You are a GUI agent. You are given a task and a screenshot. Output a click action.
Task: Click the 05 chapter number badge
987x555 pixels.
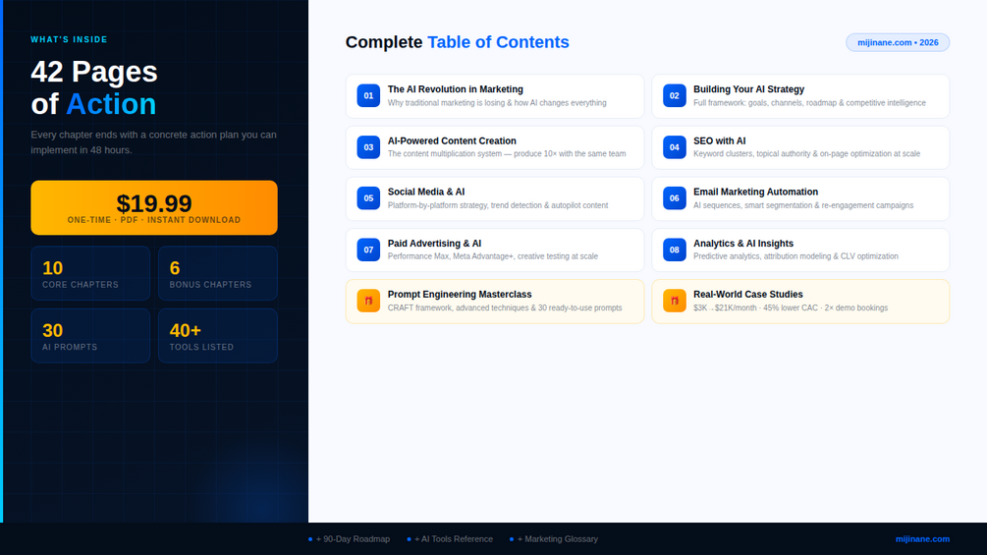(x=368, y=198)
